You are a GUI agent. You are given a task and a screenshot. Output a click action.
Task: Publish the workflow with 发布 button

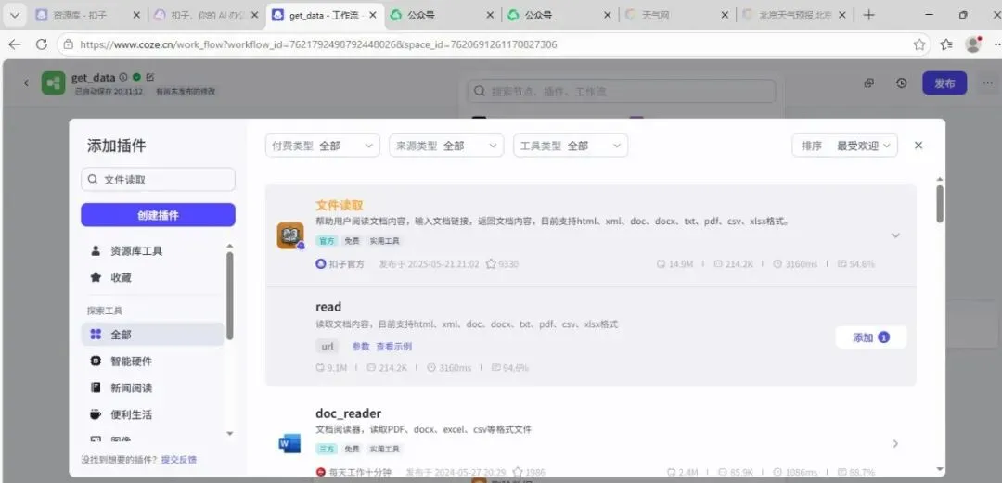point(944,83)
